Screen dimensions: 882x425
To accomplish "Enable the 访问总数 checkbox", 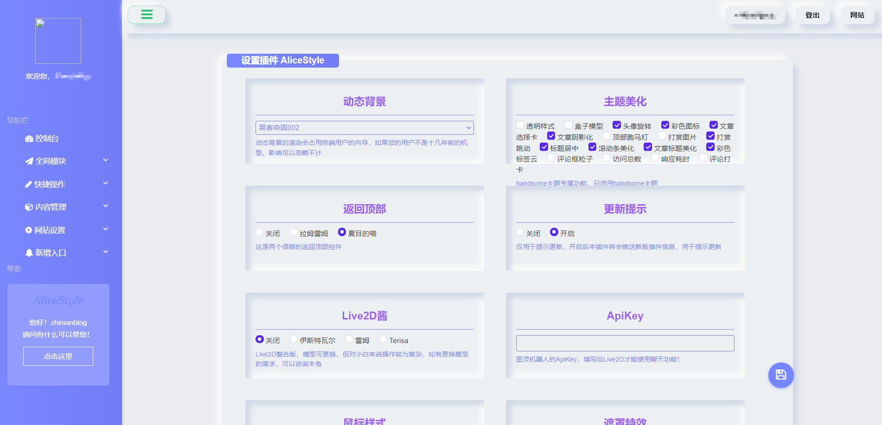I will [x=607, y=158].
